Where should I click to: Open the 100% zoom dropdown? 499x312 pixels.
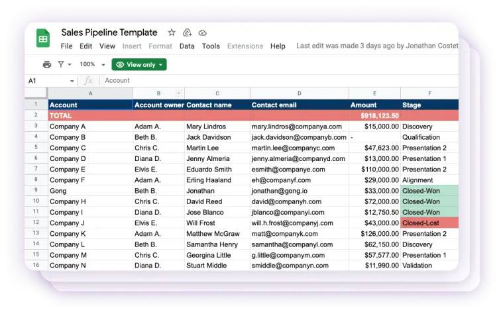(92, 64)
